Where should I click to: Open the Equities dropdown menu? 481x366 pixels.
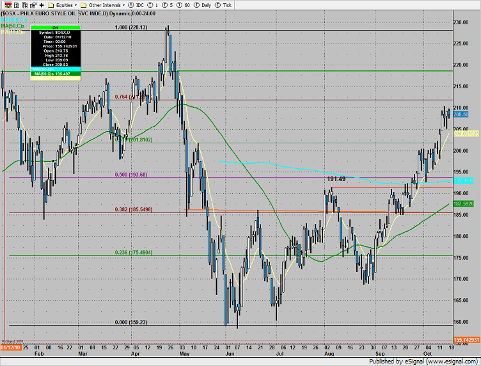tap(66, 4)
